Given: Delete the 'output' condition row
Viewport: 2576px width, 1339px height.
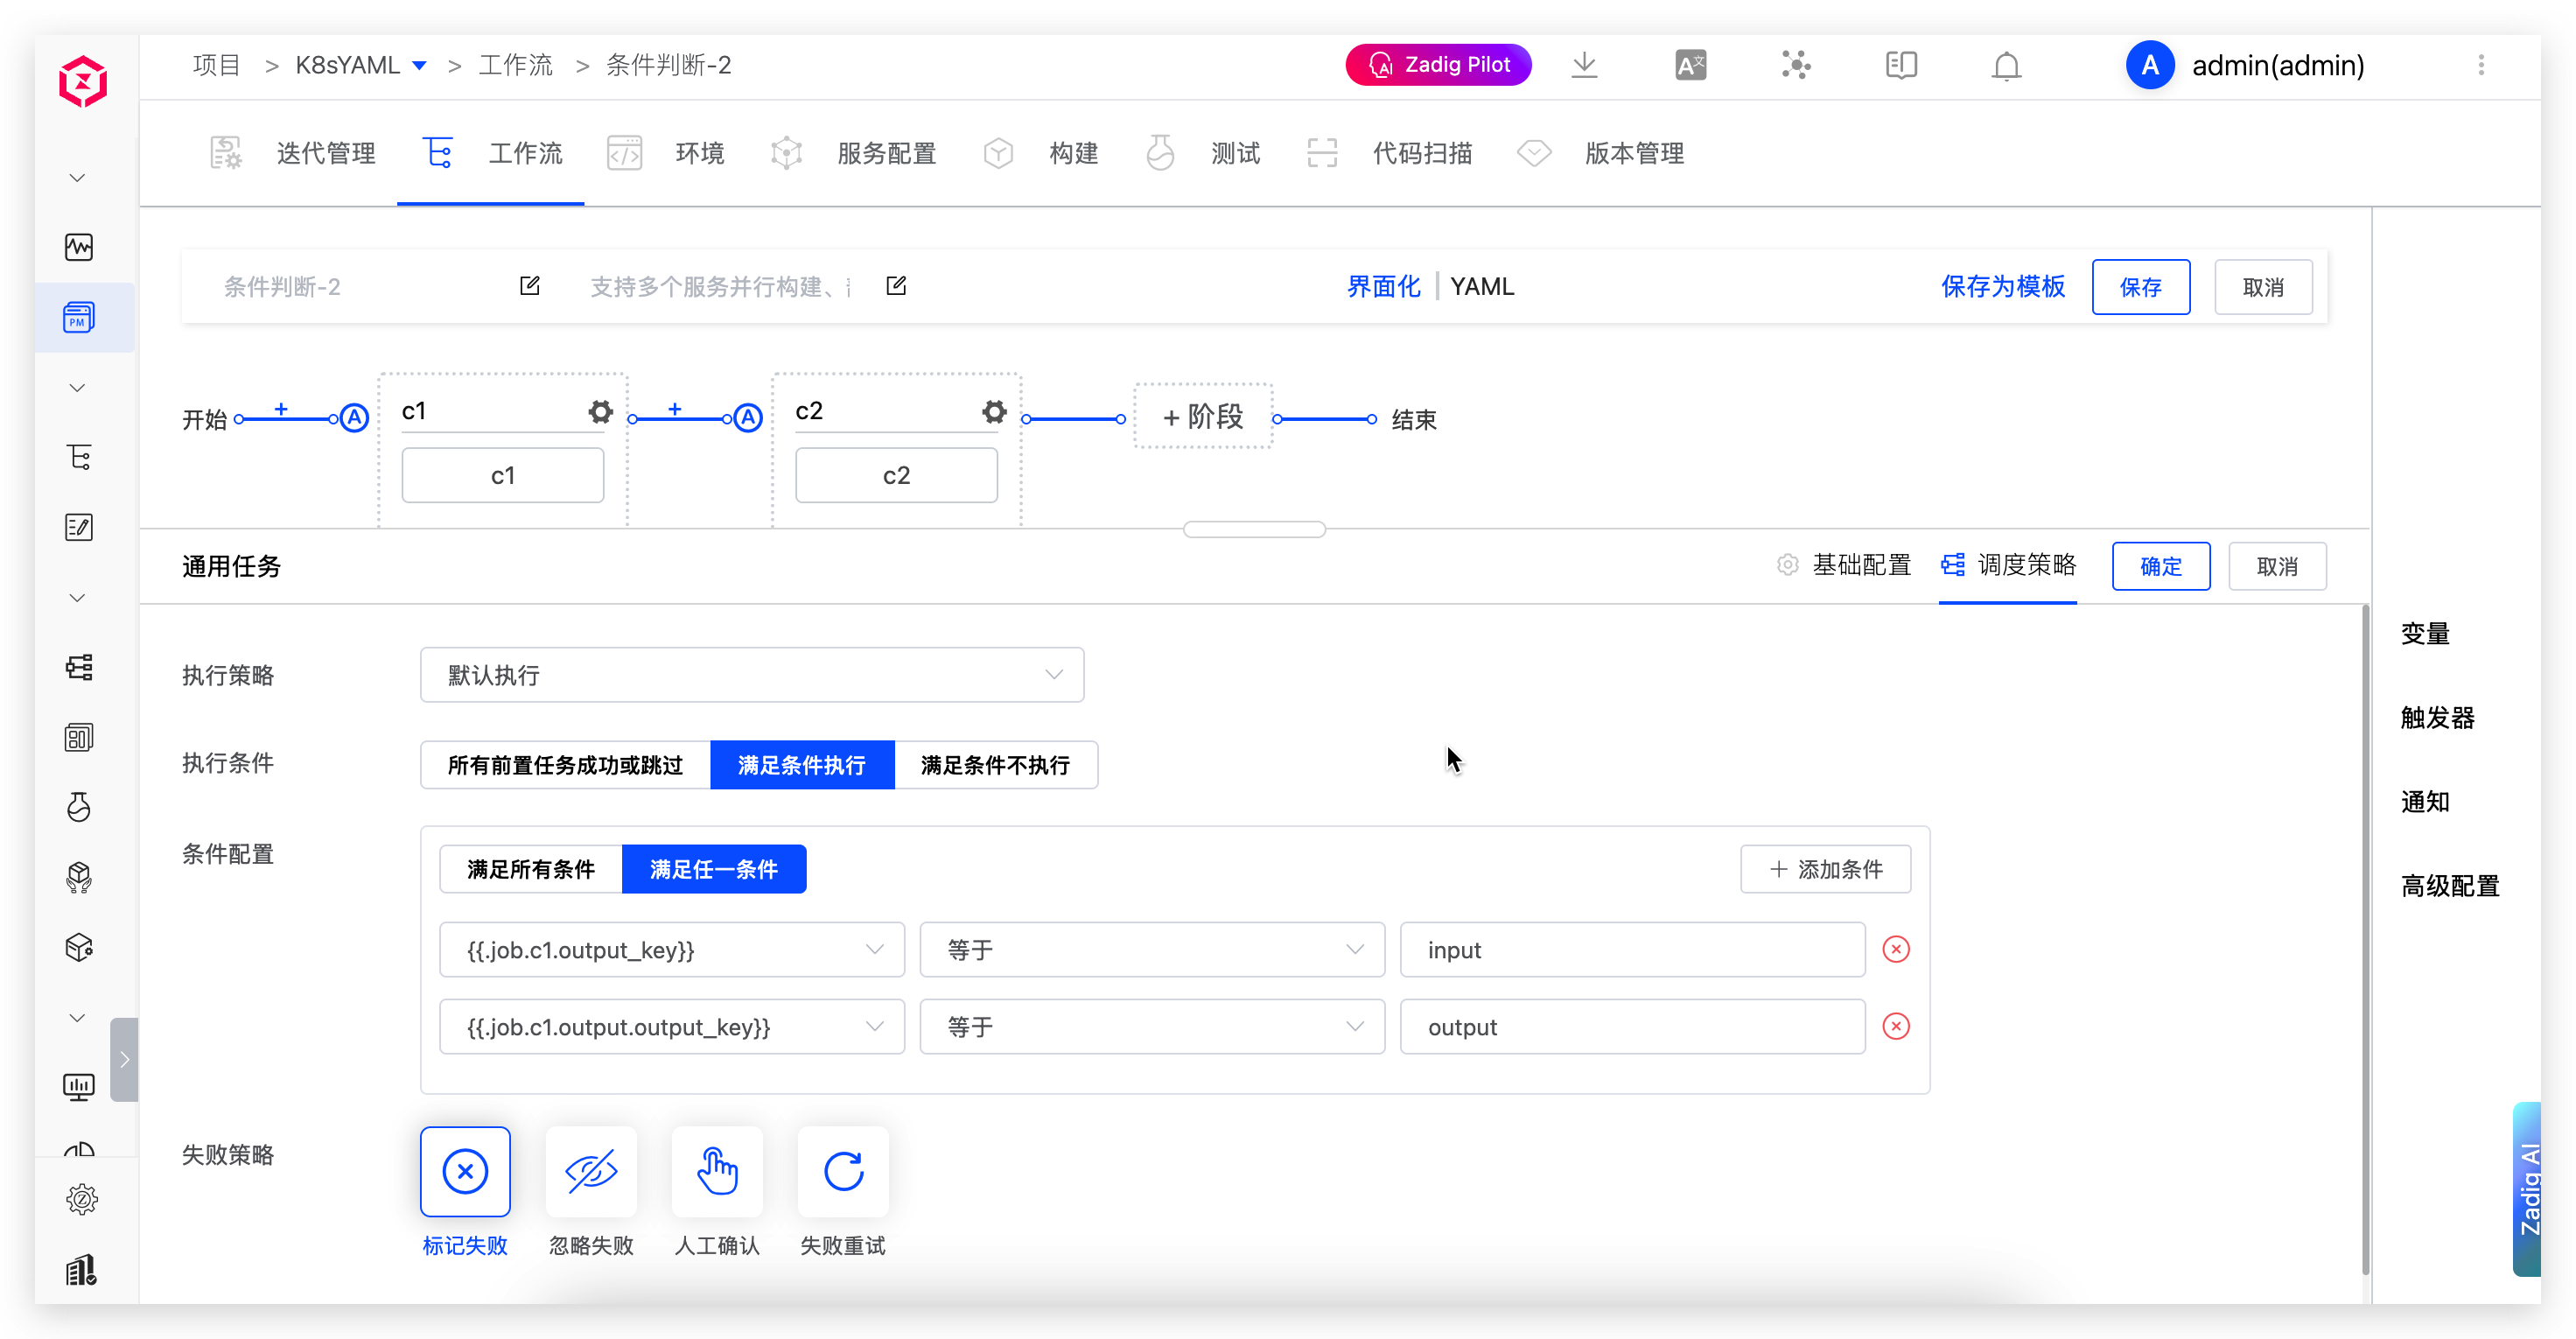Looking at the screenshot, I should (1895, 1026).
